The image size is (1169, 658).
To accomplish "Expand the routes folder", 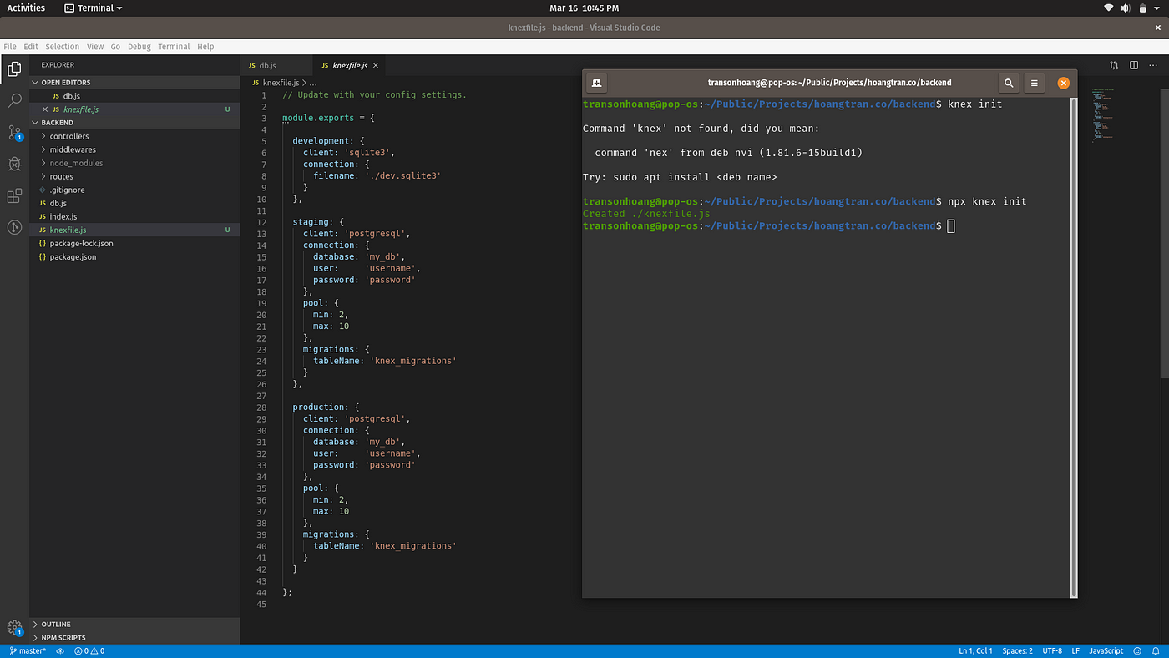I will click(134, 176).
